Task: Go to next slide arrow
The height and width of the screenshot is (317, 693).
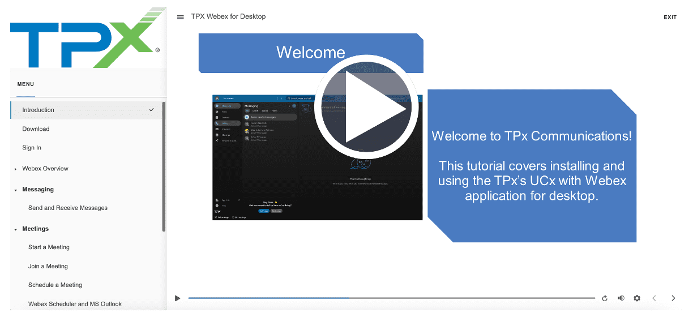Action: [x=673, y=298]
